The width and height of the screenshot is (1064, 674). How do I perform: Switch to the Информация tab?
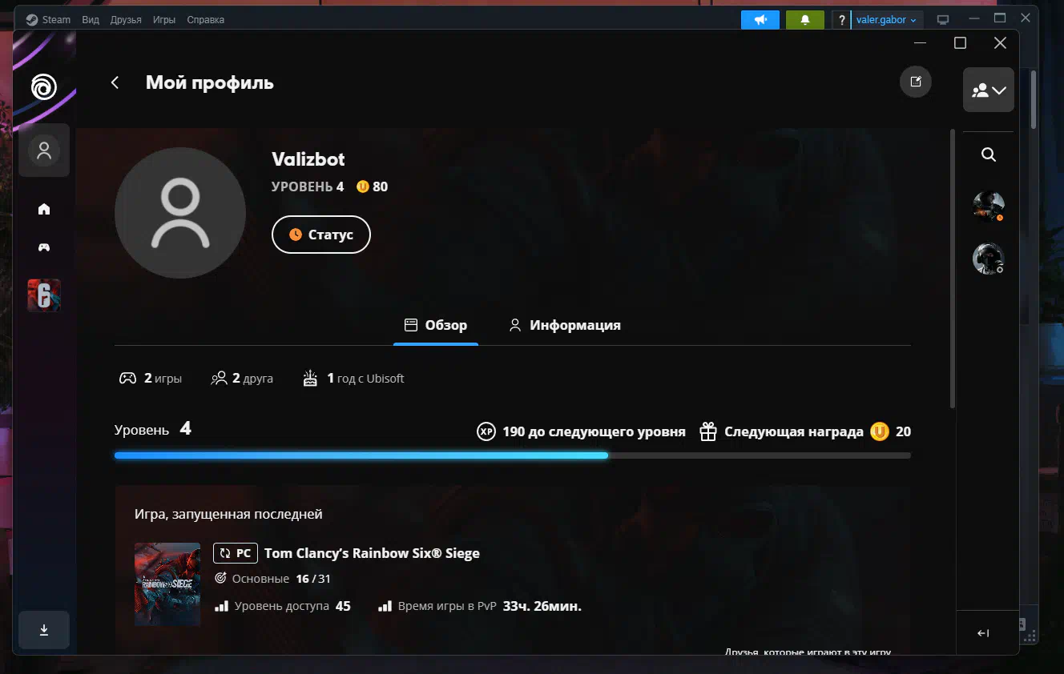(x=565, y=325)
